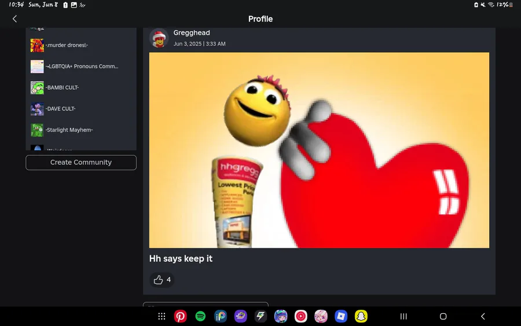Open the -DAVE CULT- community

tap(81, 109)
